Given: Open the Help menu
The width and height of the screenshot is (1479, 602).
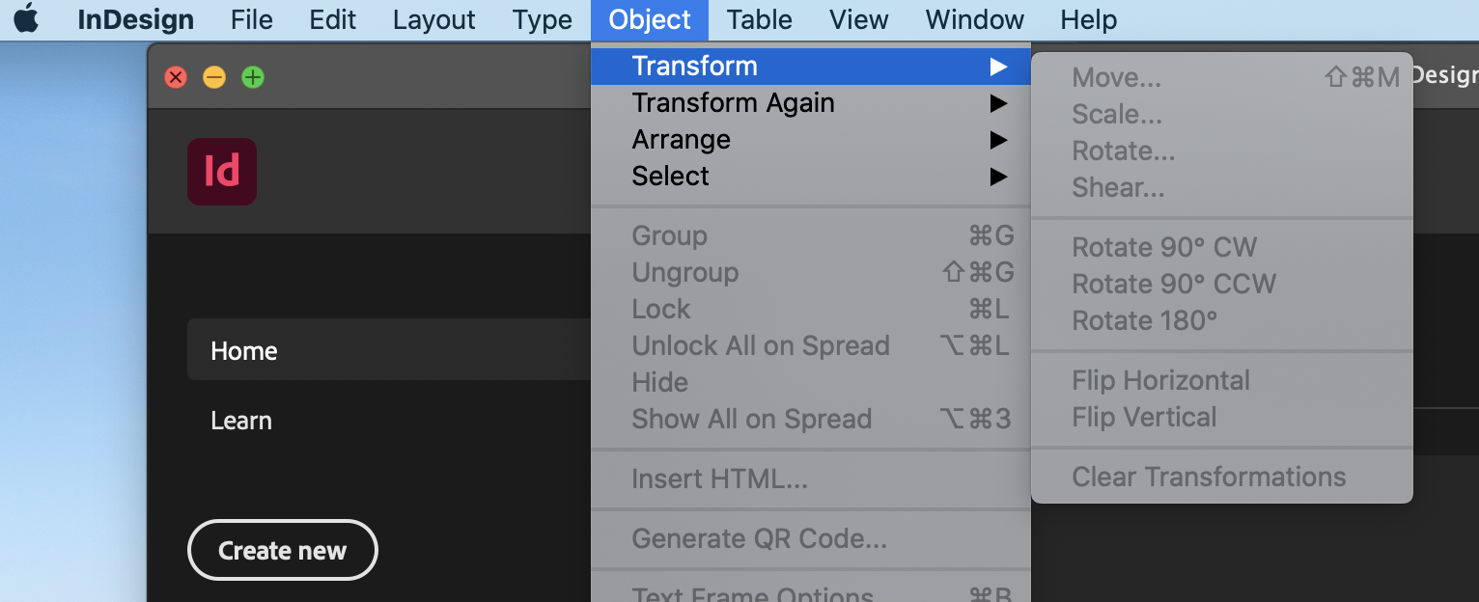Looking at the screenshot, I should [1088, 19].
